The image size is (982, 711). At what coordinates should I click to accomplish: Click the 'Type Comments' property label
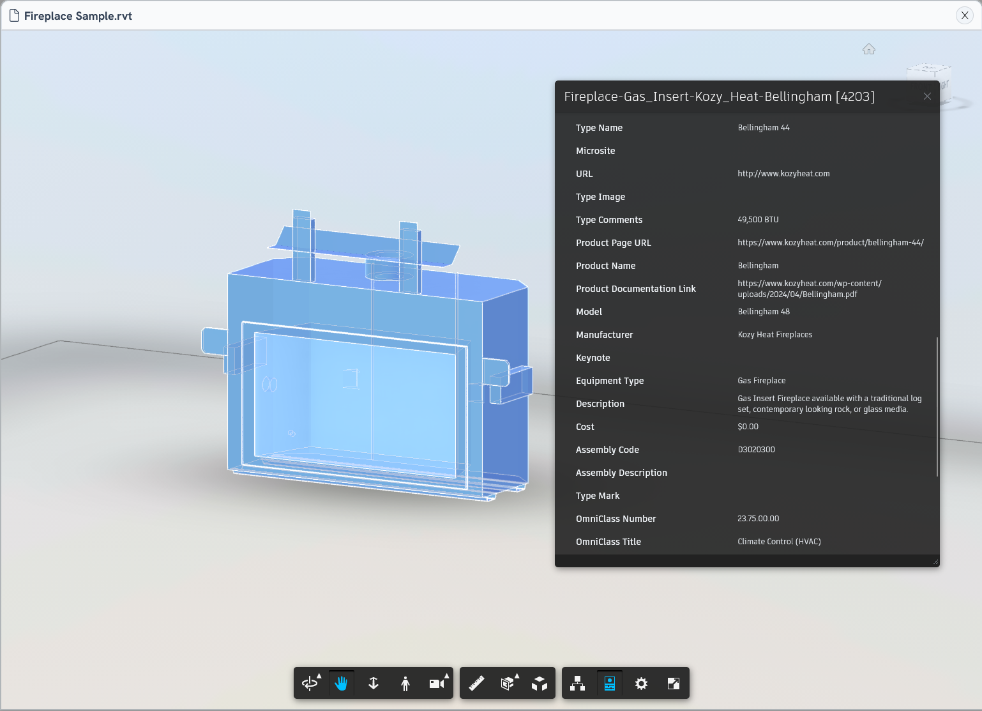coord(609,220)
